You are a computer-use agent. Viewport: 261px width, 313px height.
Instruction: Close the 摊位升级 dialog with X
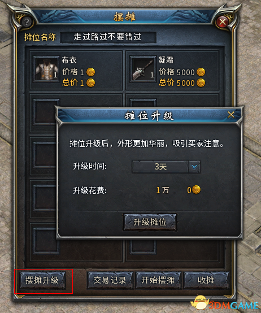click(x=231, y=115)
